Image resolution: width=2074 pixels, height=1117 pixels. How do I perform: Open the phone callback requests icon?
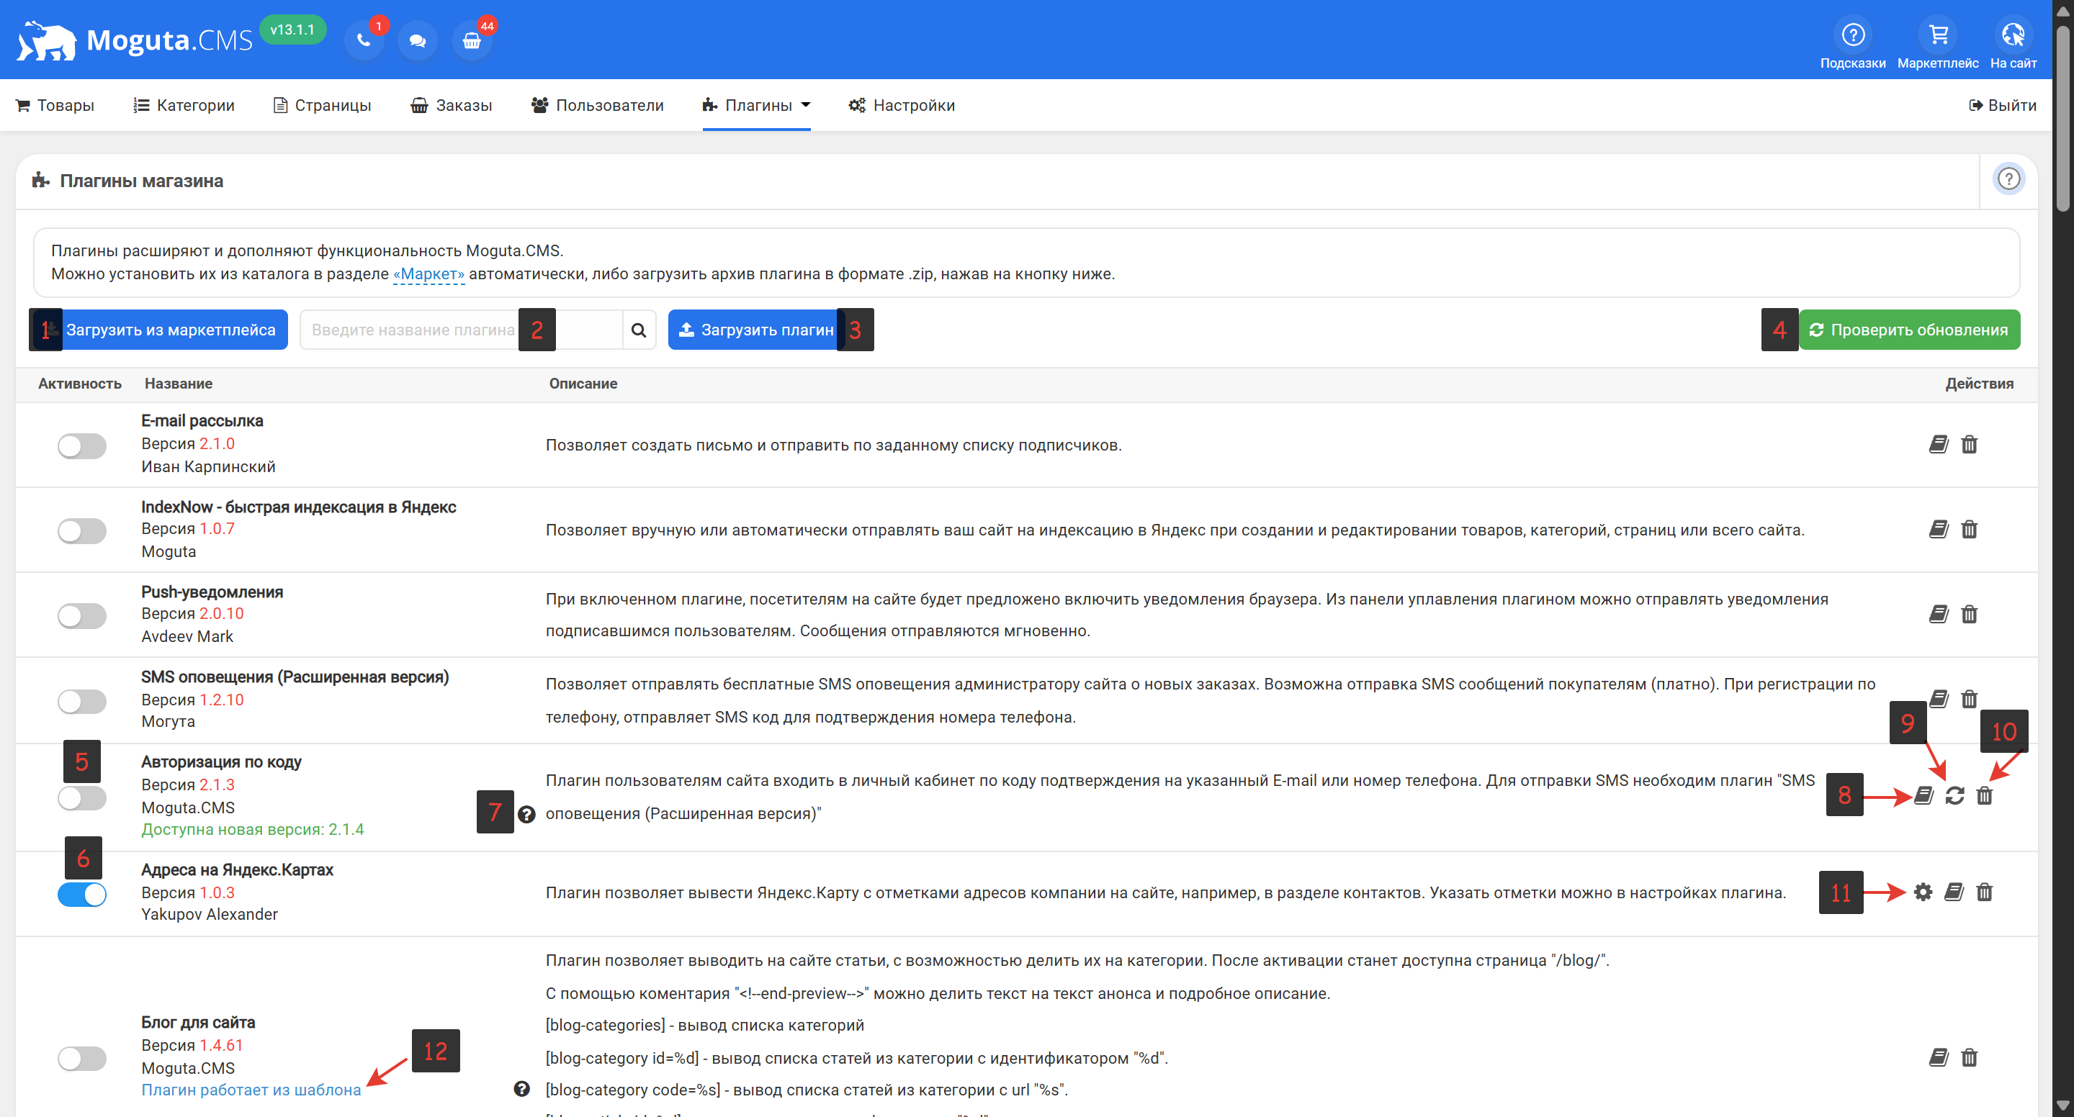[364, 40]
